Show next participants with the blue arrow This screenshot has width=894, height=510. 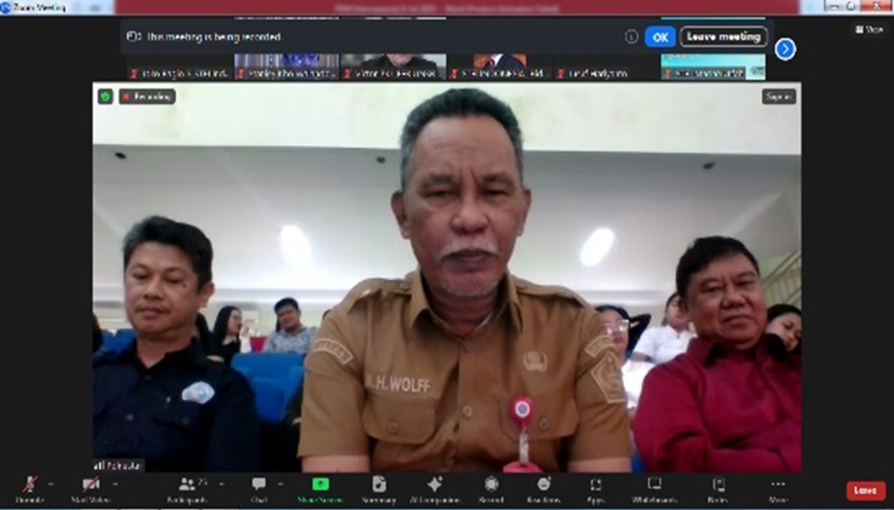click(784, 49)
